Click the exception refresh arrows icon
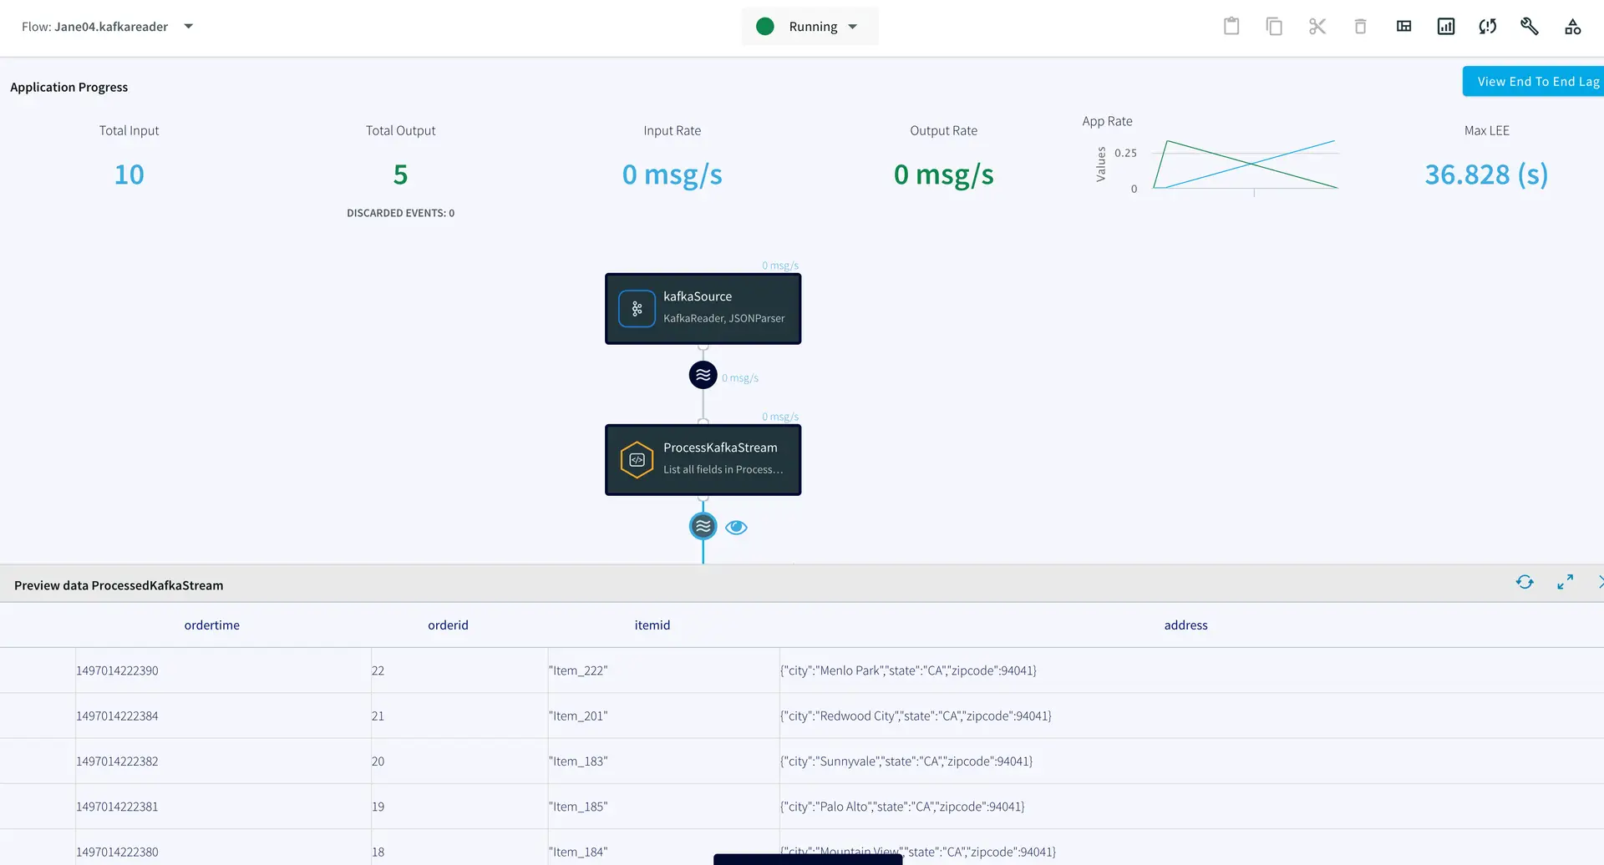This screenshot has width=1604, height=865. 1488,27
